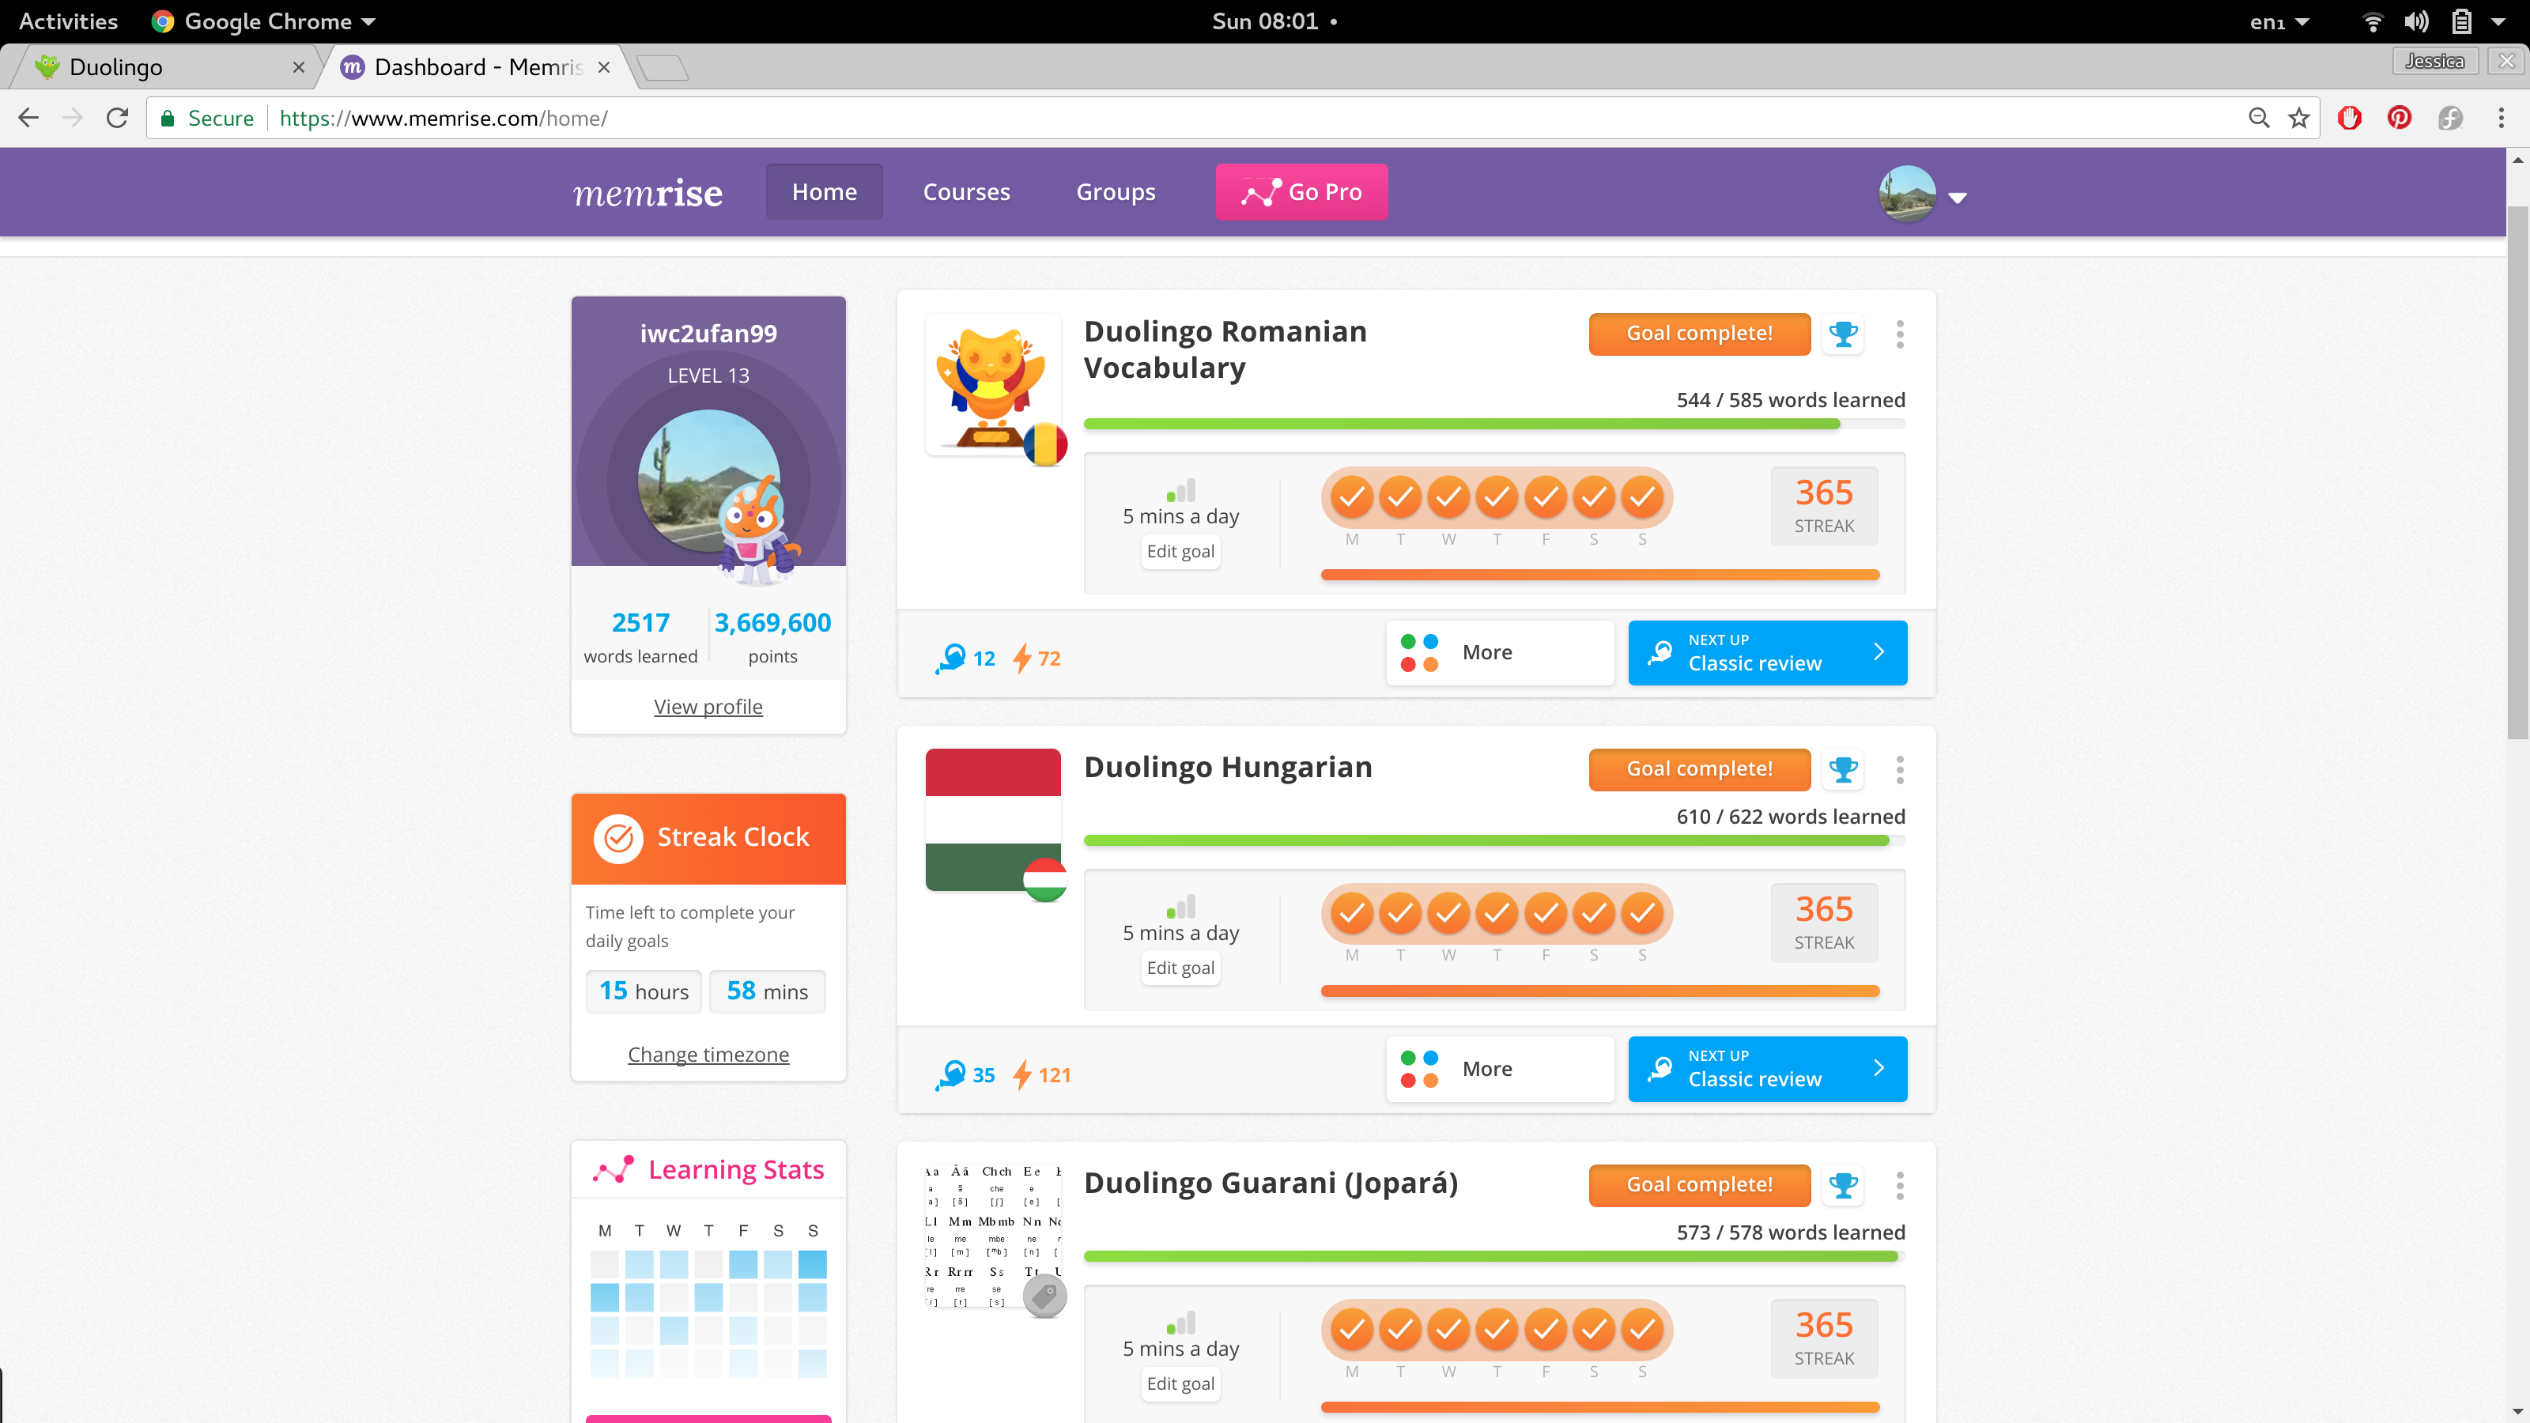Image resolution: width=2530 pixels, height=1423 pixels.
Task: Click Monday's checkmark in Romanian streak
Action: tap(1351, 497)
